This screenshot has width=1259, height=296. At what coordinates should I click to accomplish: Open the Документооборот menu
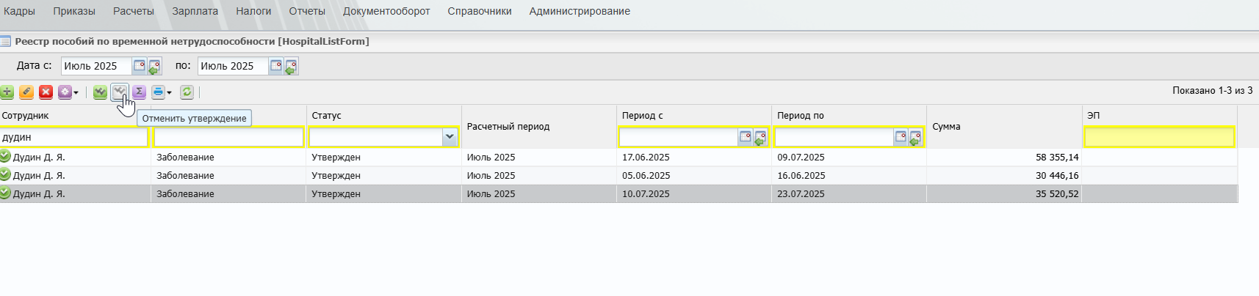[x=386, y=11]
